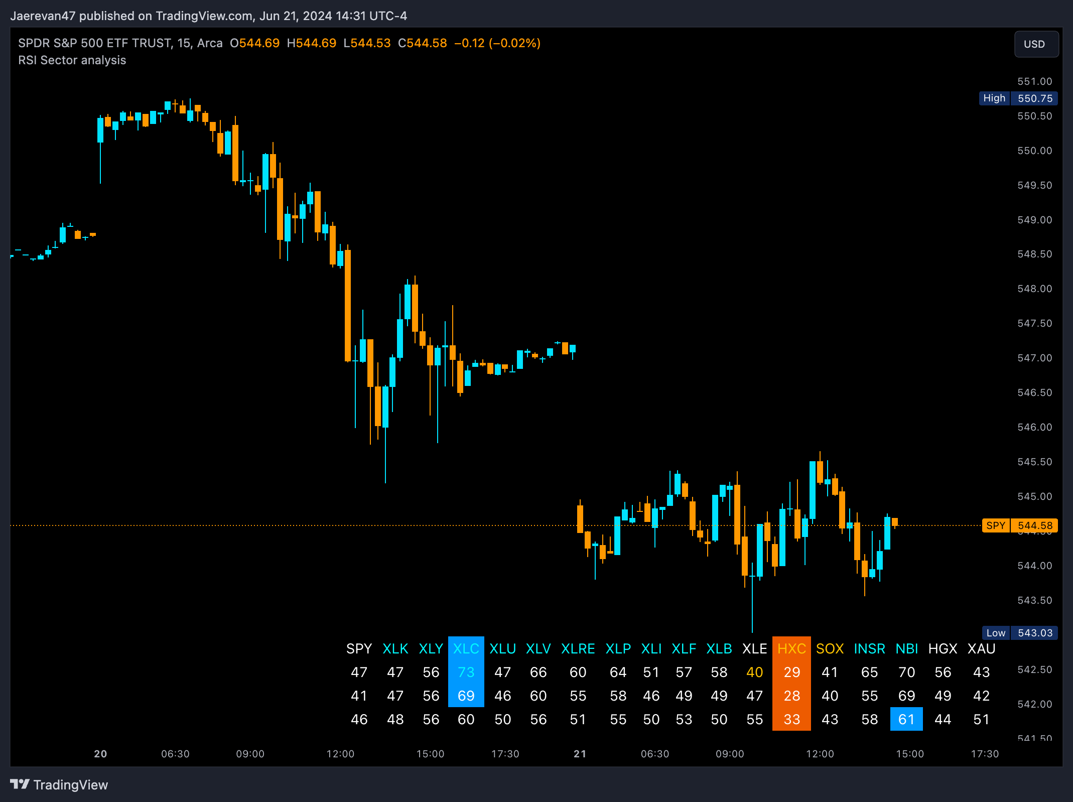Click the High 550.75 price label
This screenshot has height=802, width=1073.
(1018, 98)
